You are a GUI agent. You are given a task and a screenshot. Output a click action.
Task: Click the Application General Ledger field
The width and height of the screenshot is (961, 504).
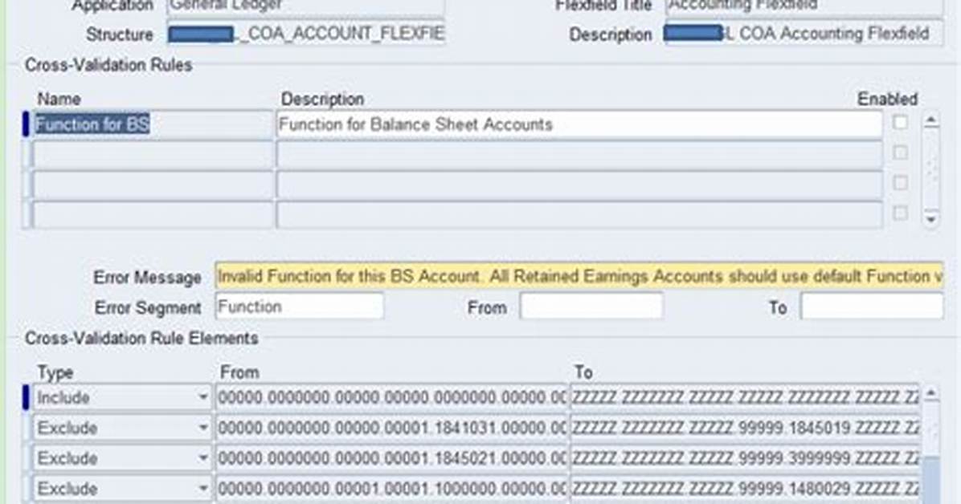tap(306, 6)
